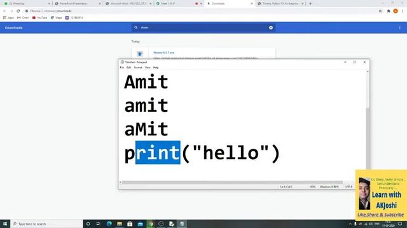Viewport: 407px width, 228px height.
Task: Click the downloaded file's icon in Downloads
Action: (140, 54)
